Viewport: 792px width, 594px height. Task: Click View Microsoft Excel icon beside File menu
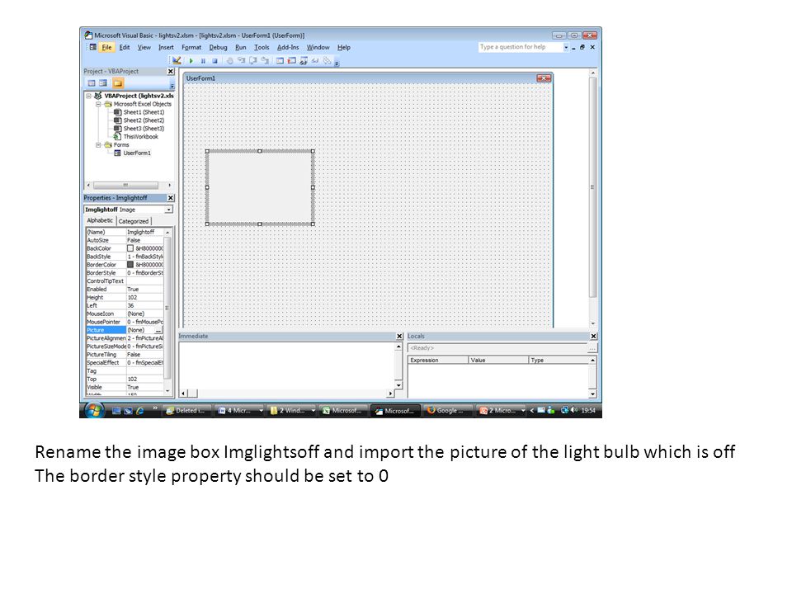[x=93, y=47]
